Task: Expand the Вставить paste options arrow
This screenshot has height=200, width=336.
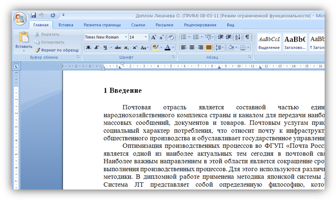Action: point(24,51)
